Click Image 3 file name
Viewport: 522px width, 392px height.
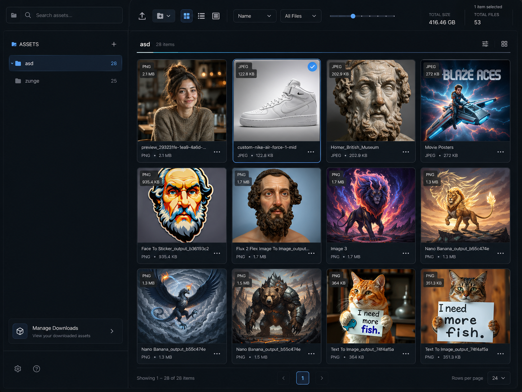click(x=339, y=249)
